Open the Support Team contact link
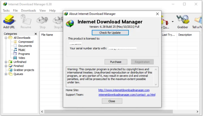Screen dimensions: 203x116 (127, 95)
